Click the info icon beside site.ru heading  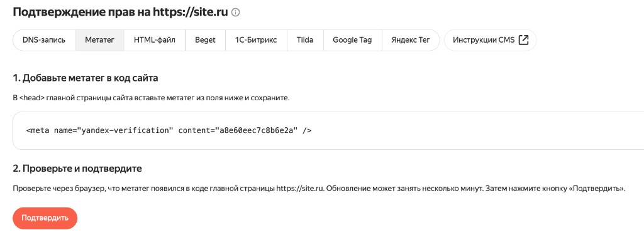[236, 13]
